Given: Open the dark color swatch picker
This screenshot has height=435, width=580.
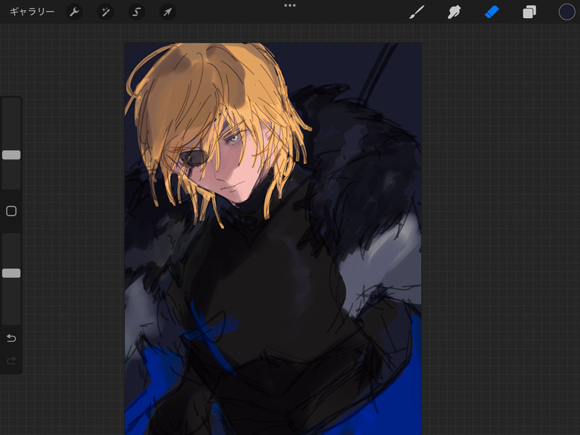Looking at the screenshot, I should pos(567,12).
